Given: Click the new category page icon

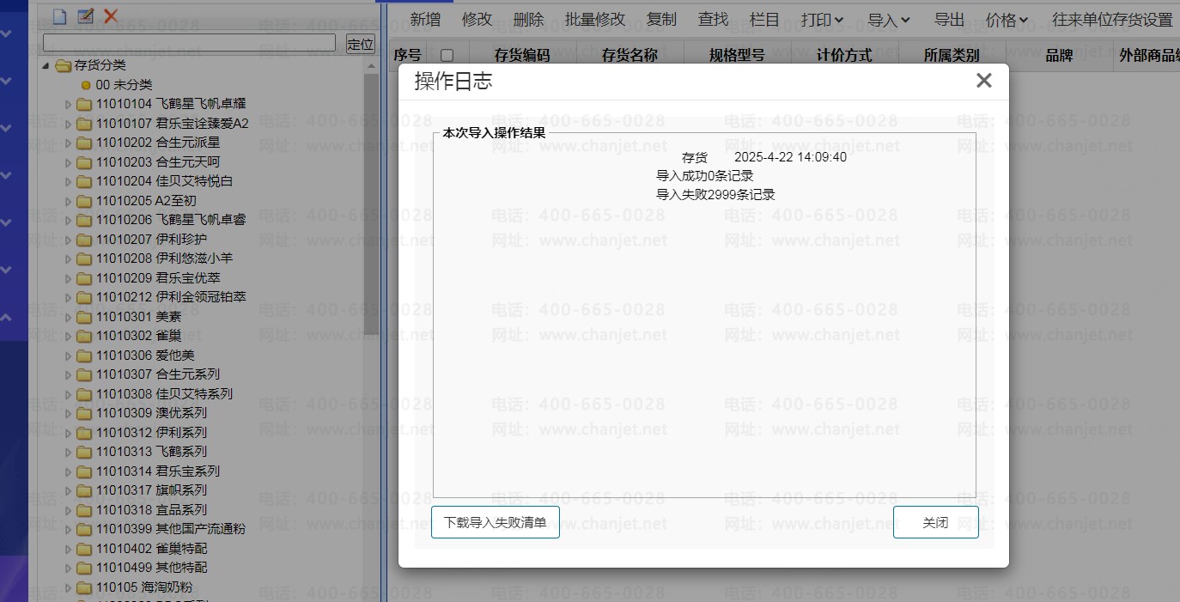Looking at the screenshot, I should [59, 16].
